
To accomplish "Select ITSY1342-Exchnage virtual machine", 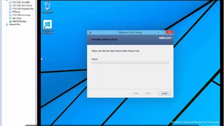I will (21, 15).
